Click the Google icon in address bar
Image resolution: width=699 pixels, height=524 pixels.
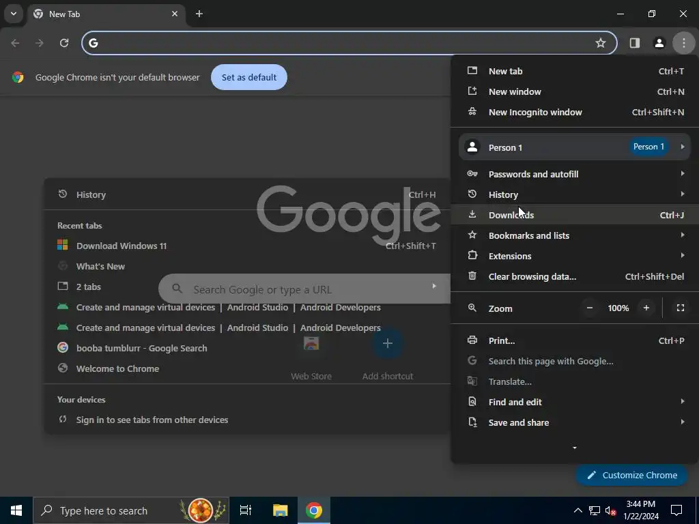click(93, 43)
